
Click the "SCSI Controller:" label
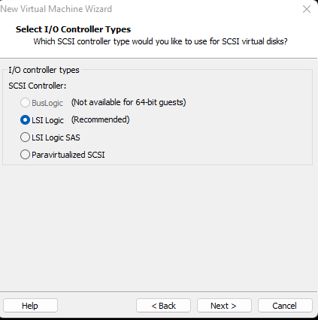point(38,86)
